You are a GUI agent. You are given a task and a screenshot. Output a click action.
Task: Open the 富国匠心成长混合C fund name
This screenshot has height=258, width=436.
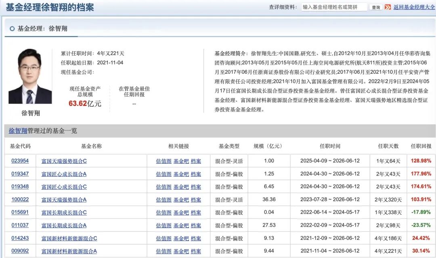pos(64,187)
